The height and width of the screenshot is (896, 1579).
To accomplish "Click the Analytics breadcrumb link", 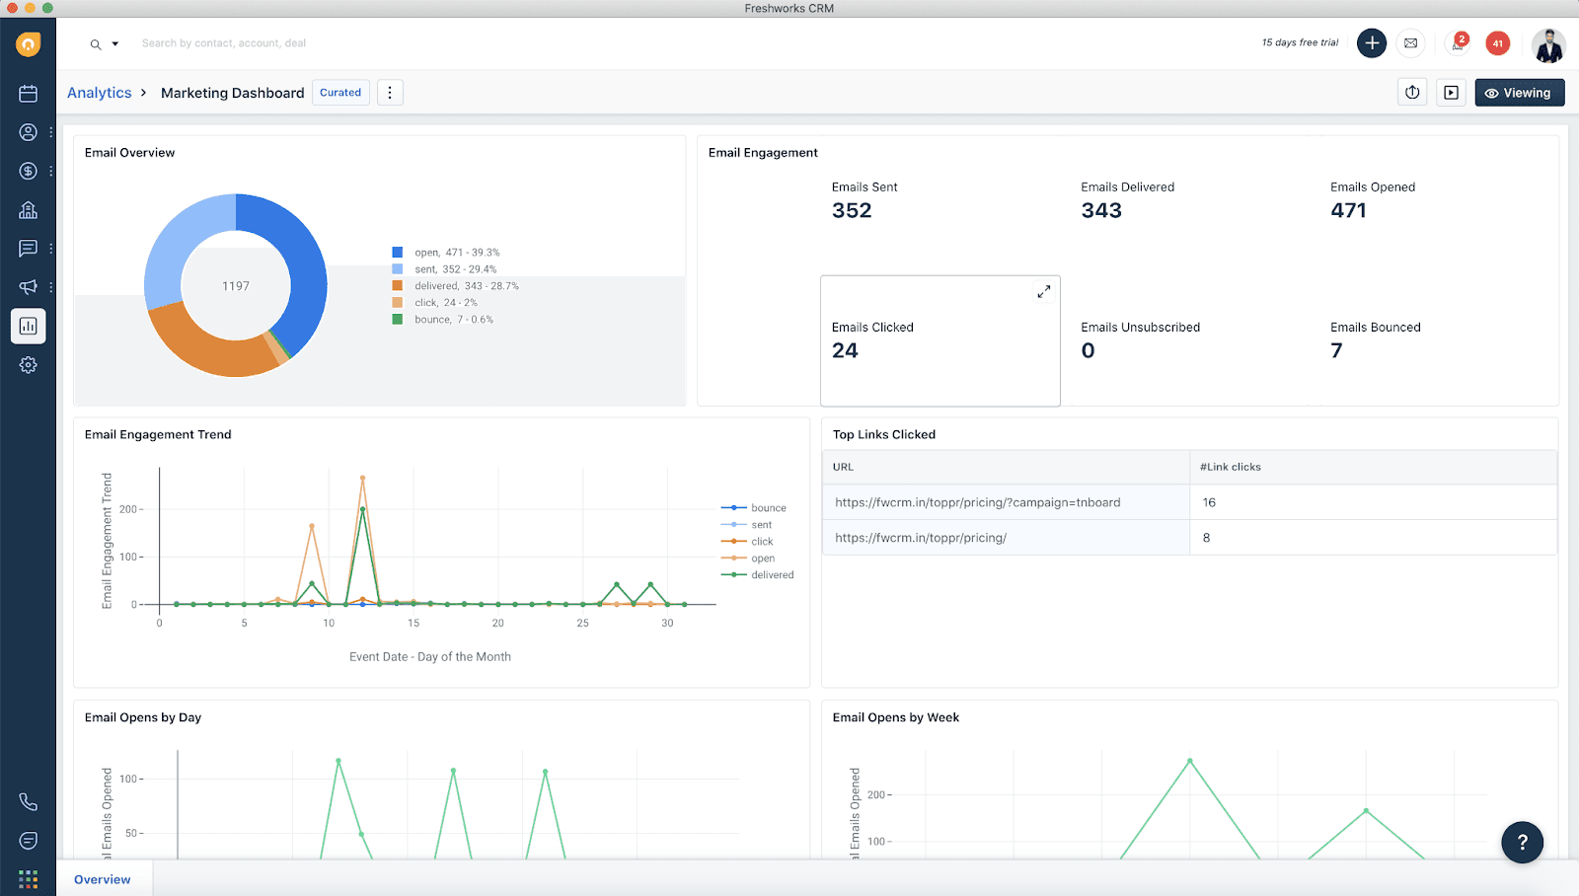I will pyautogui.click(x=99, y=92).
